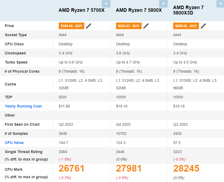224x182 pixels.
Task: Click the Up to 4.5 GHz turbo speed
Action: click(185, 62)
